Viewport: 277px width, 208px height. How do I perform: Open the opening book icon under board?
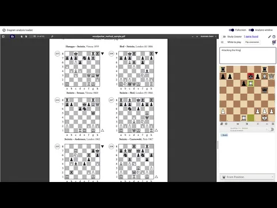[222, 124]
